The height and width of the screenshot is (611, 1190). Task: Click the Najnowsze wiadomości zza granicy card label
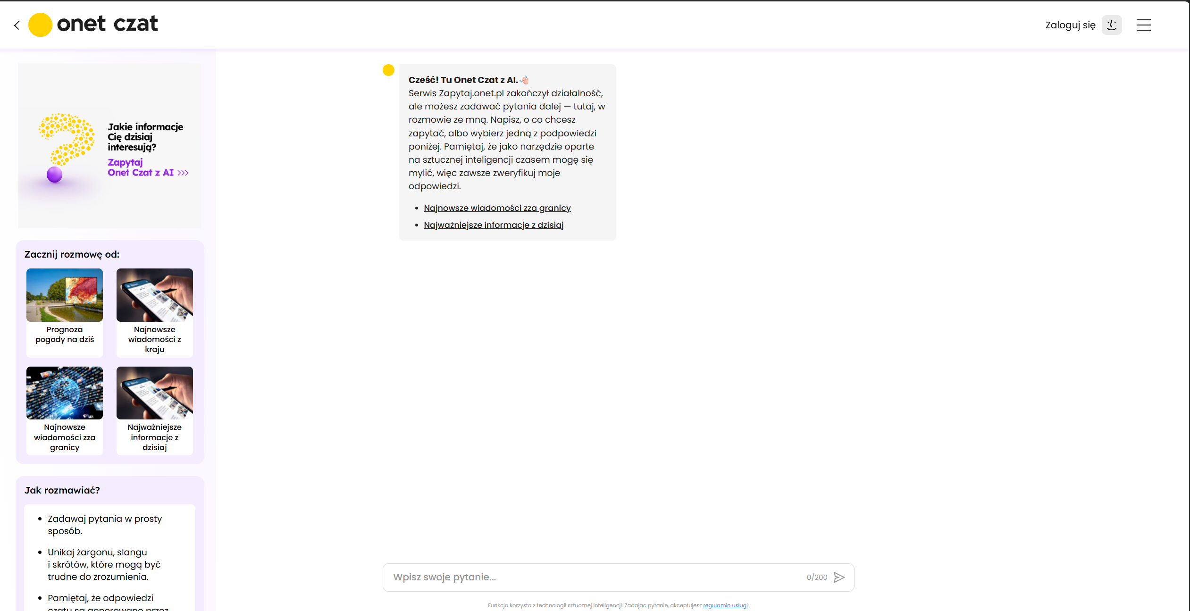pos(65,437)
